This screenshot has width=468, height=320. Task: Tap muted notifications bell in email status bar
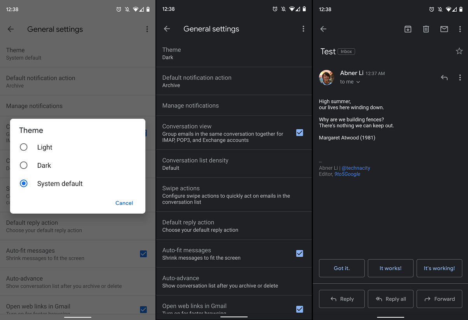(440, 9)
